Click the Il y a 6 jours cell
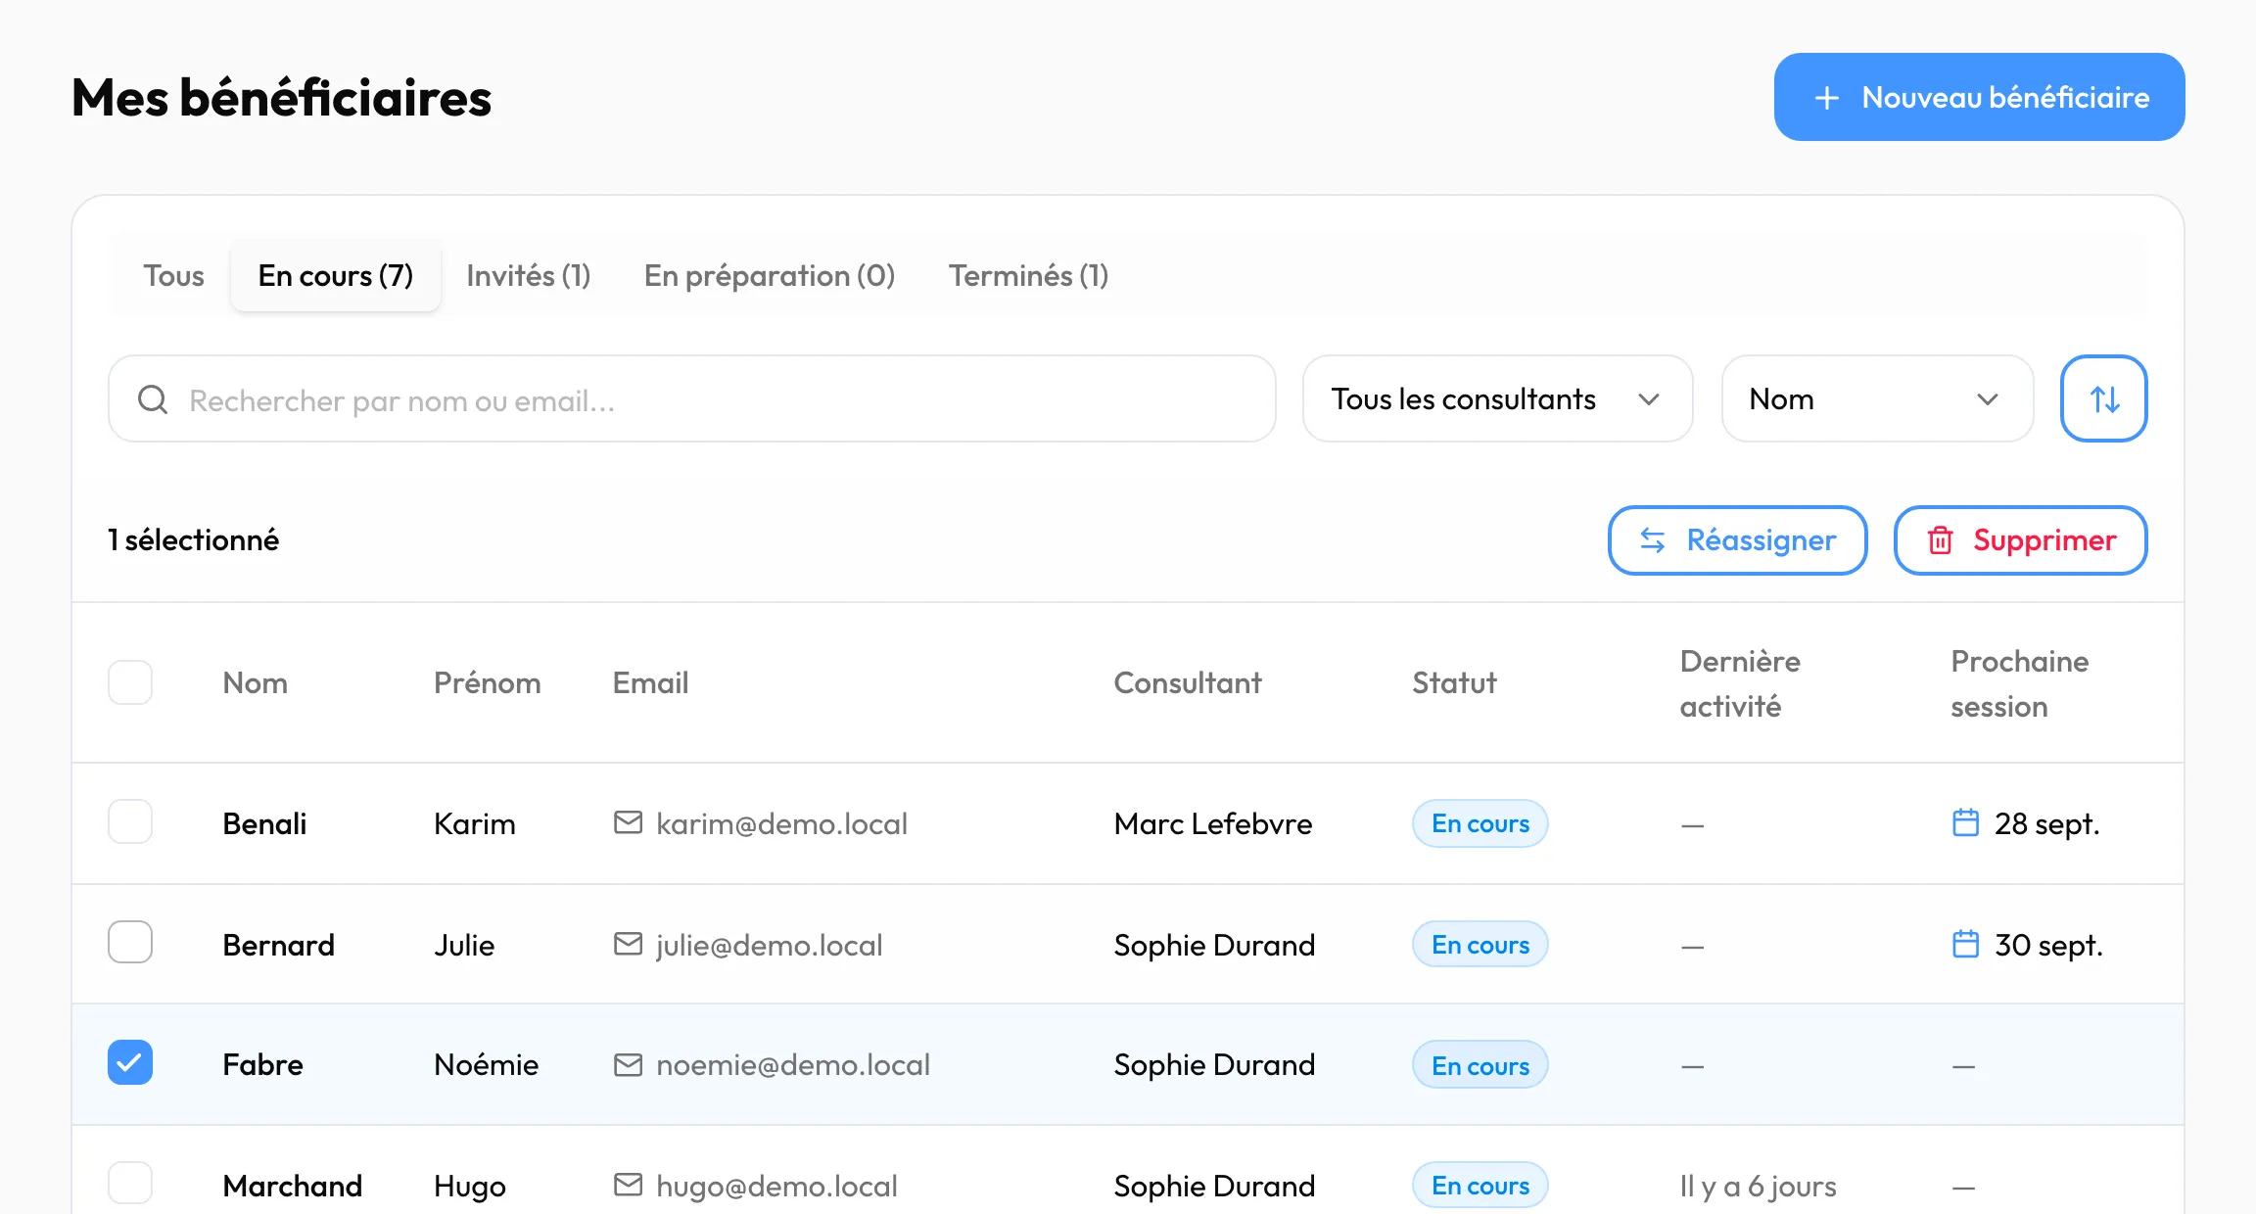Viewport: 2256px width, 1214px height. (1758, 1186)
